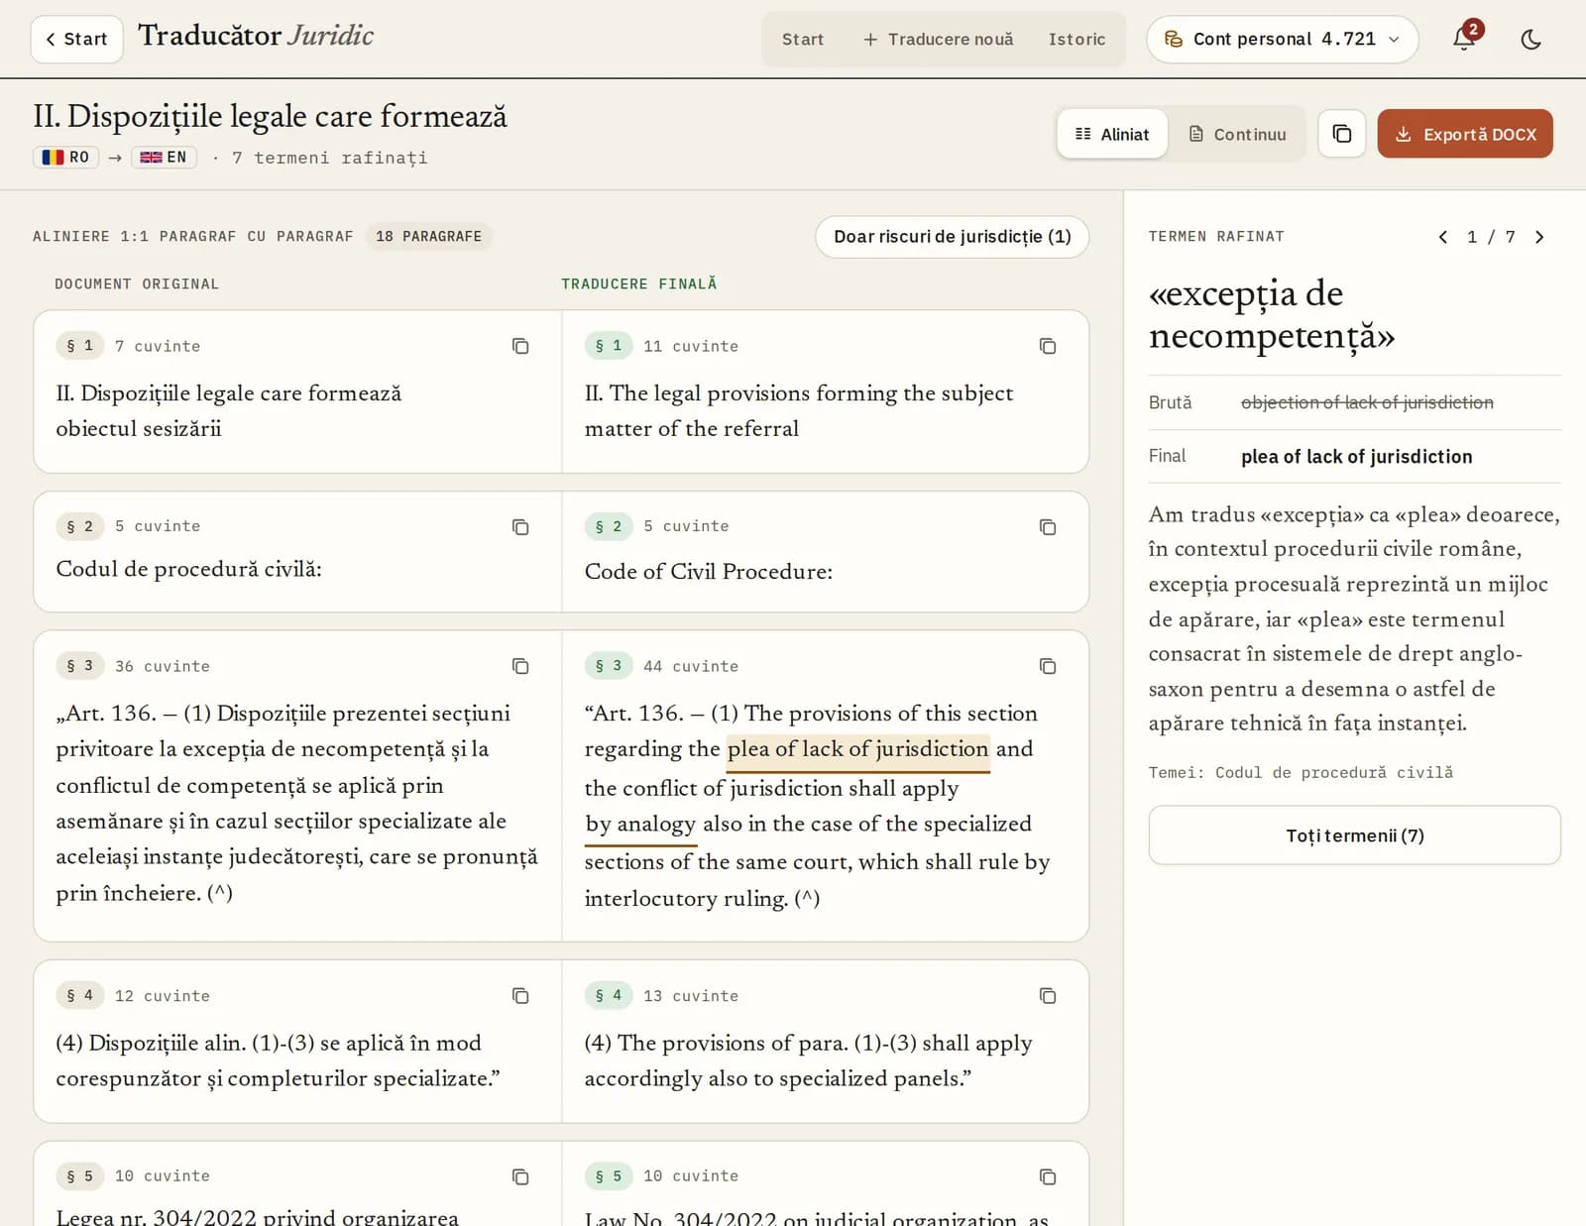
Task: Start a Traducere nouă
Action: pyautogui.click(x=938, y=40)
